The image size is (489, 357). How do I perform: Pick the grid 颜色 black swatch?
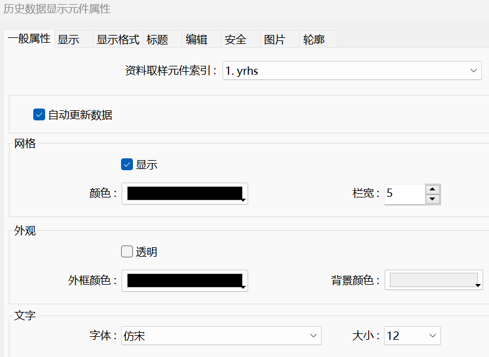[x=185, y=193]
